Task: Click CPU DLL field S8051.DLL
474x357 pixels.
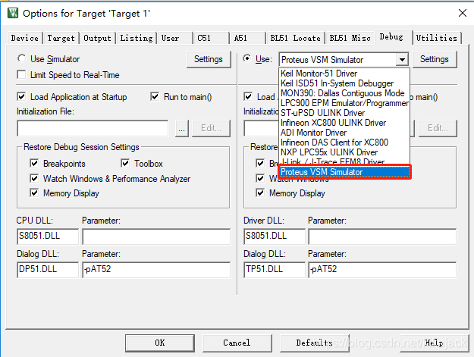Action: click(48, 236)
